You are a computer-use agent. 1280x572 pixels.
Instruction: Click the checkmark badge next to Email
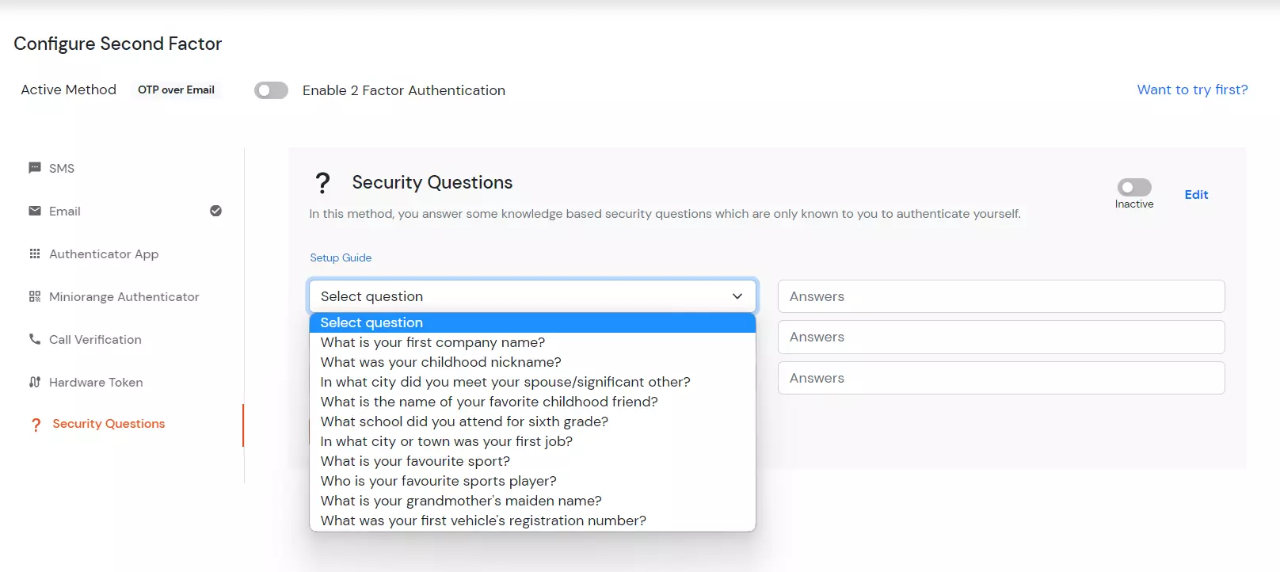[x=215, y=211]
